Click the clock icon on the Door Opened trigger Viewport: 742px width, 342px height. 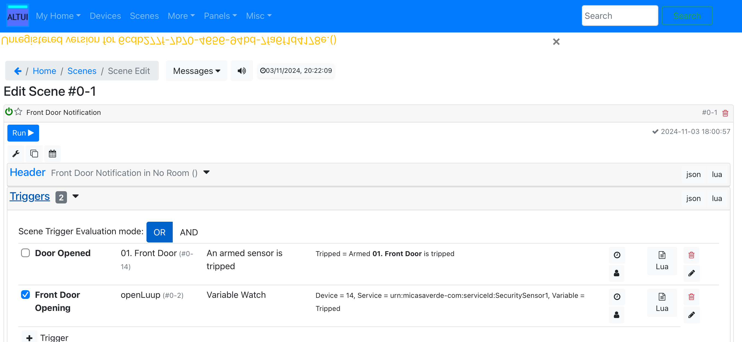617,255
